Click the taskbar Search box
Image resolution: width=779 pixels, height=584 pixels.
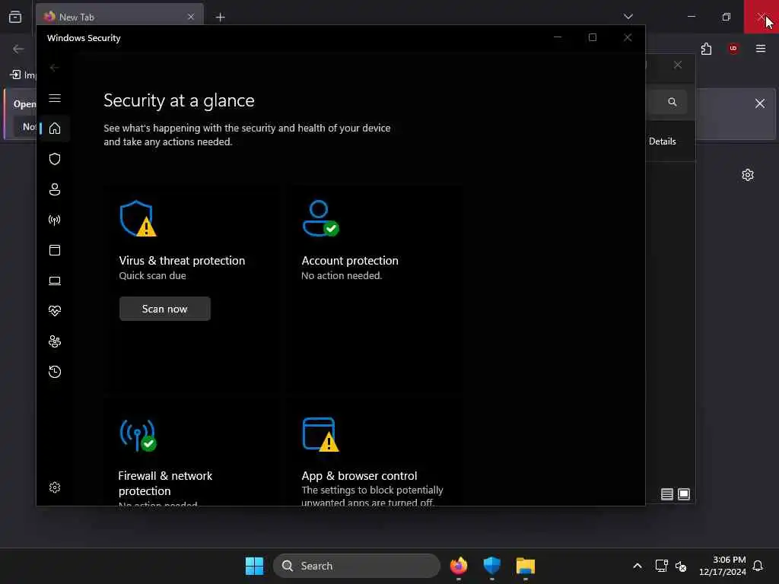pyautogui.click(x=357, y=566)
